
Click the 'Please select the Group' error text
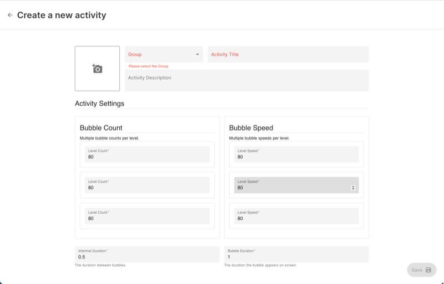tap(148, 66)
